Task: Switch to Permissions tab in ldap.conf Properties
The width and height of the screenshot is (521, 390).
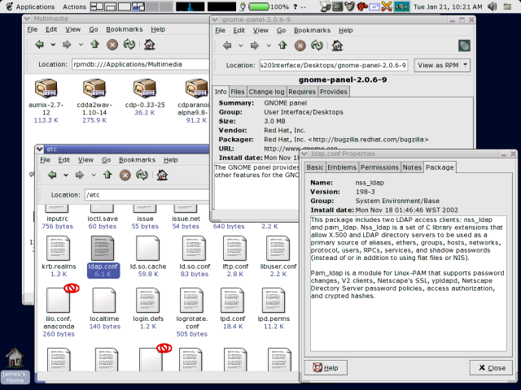Action: (x=379, y=167)
